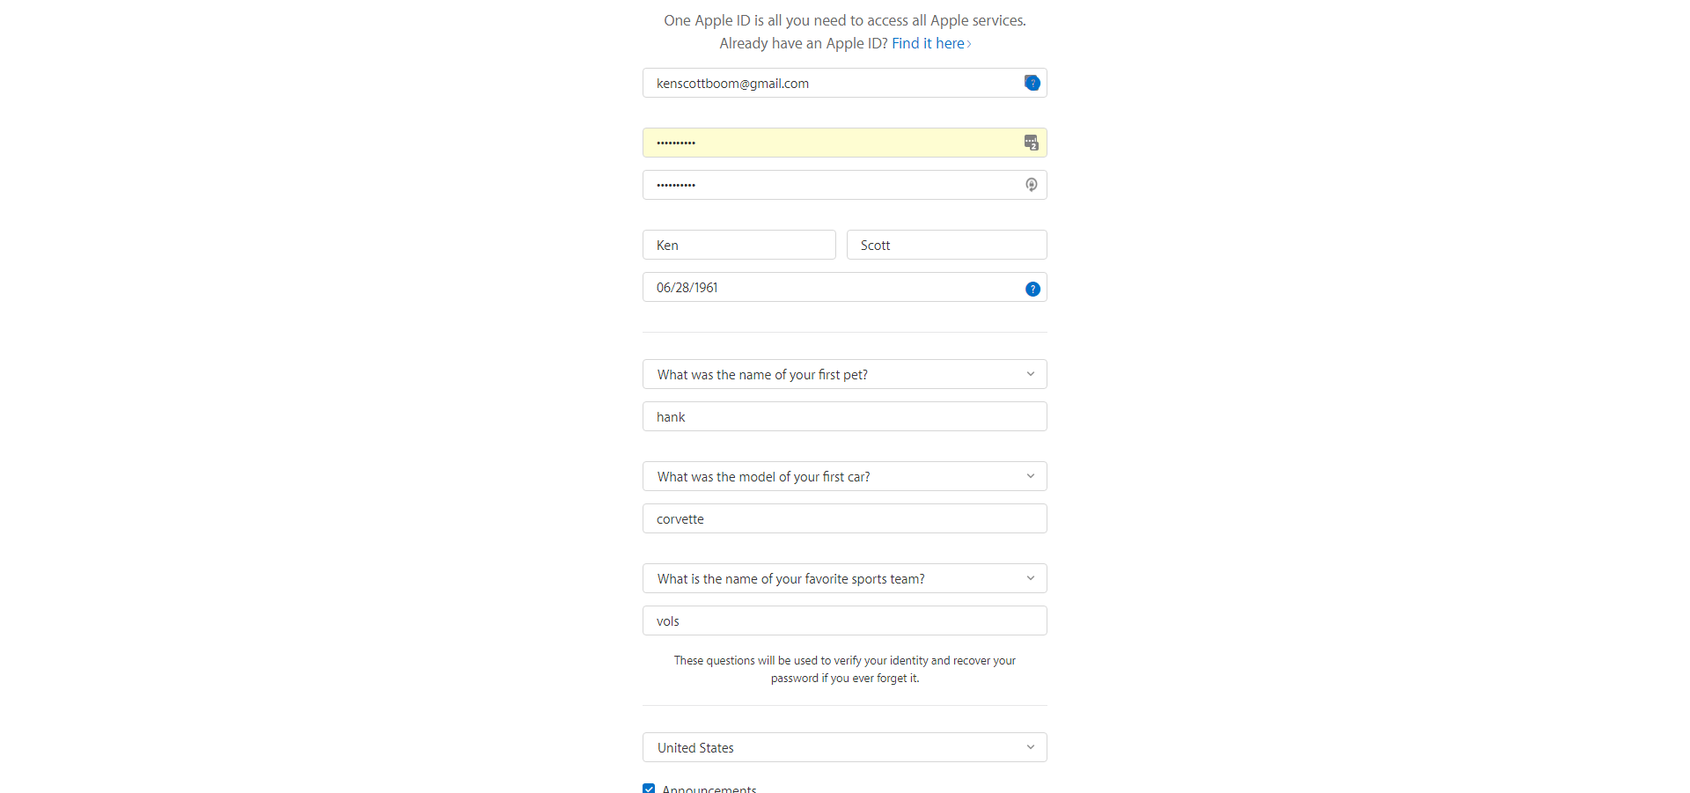Expand the first car security question dropdown
Viewport: 1690px width, 793px height.
[x=845, y=476]
